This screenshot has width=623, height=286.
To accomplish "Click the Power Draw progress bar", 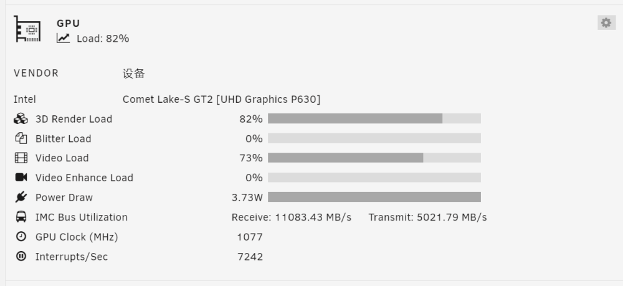I will click(x=374, y=197).
